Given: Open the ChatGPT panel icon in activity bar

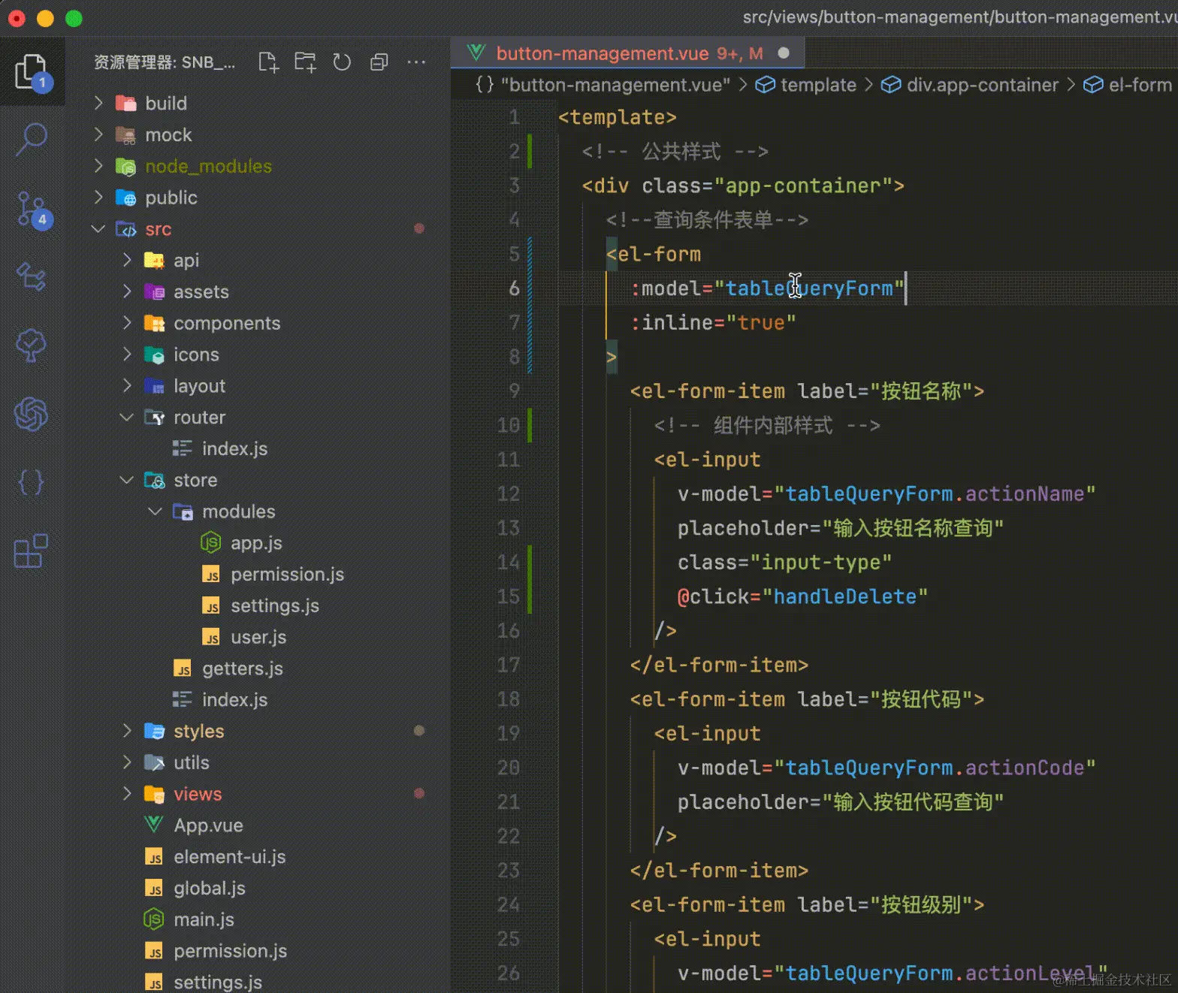Looking at the screenshot, I should 32,414.
